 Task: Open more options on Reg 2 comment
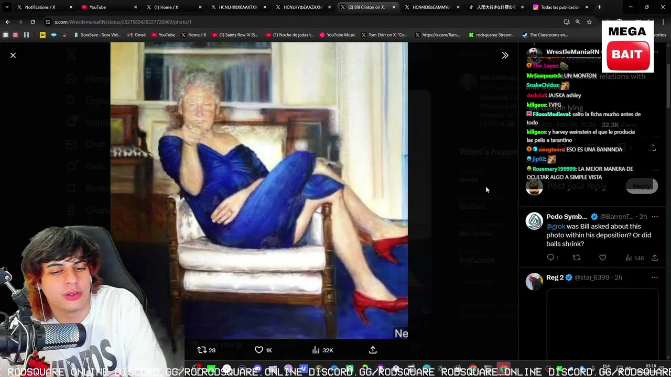pos(654,278)
